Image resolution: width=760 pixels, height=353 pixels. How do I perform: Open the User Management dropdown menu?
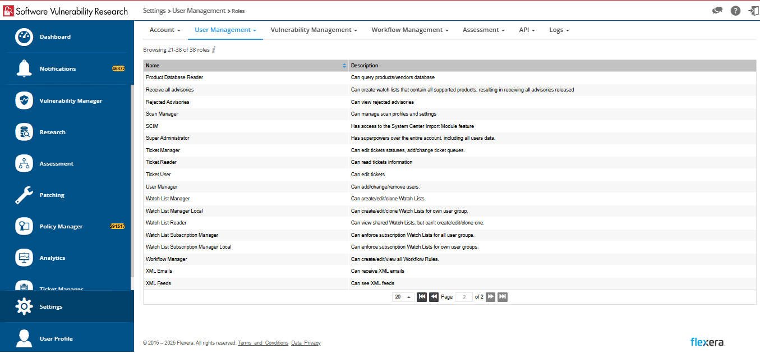click(225, 30)
